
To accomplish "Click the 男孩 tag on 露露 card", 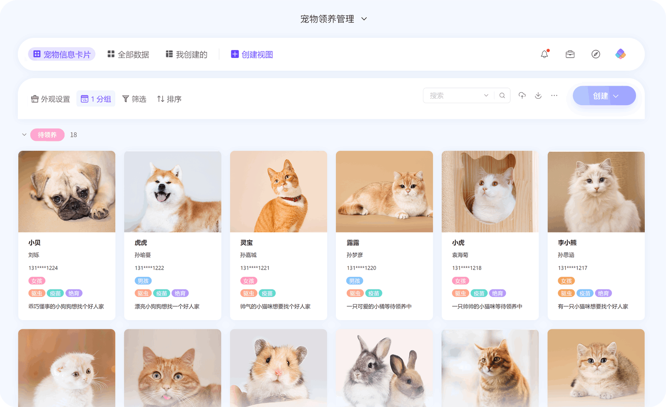I will tap(355, 281).
